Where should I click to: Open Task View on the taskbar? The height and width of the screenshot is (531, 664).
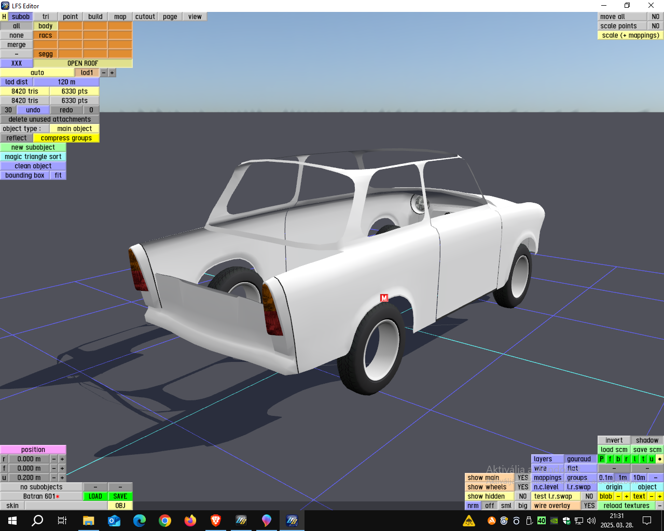(x=62, y=521)
